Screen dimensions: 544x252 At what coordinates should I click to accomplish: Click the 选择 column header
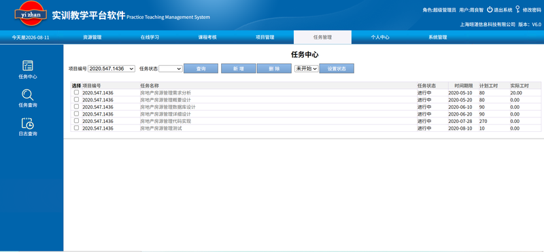pyautogui.click(x=76, y=86)
